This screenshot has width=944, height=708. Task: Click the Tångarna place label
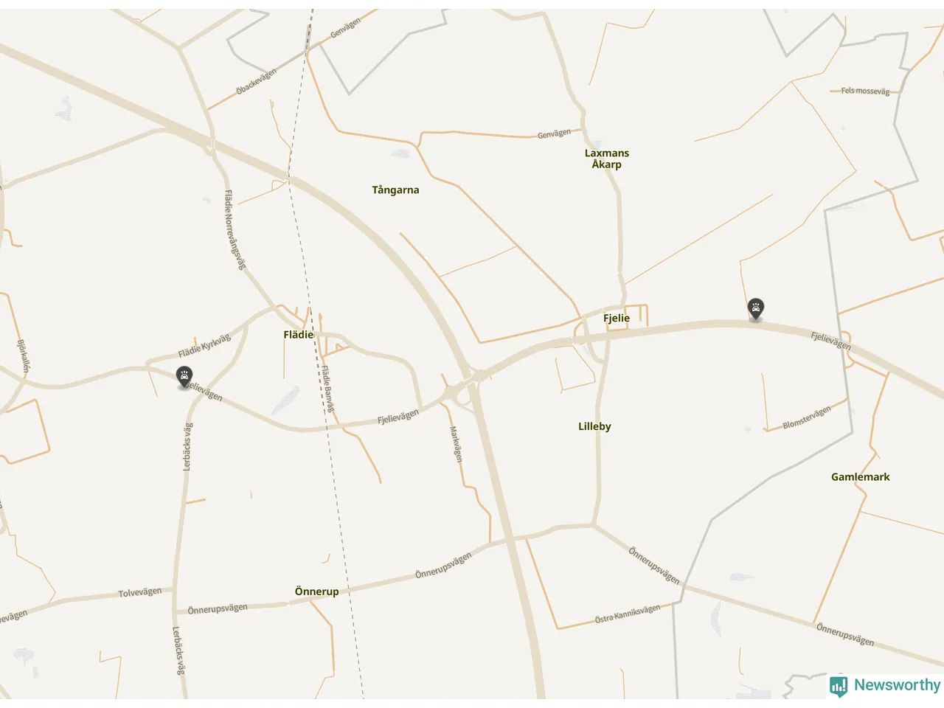[x=395, y=190]
